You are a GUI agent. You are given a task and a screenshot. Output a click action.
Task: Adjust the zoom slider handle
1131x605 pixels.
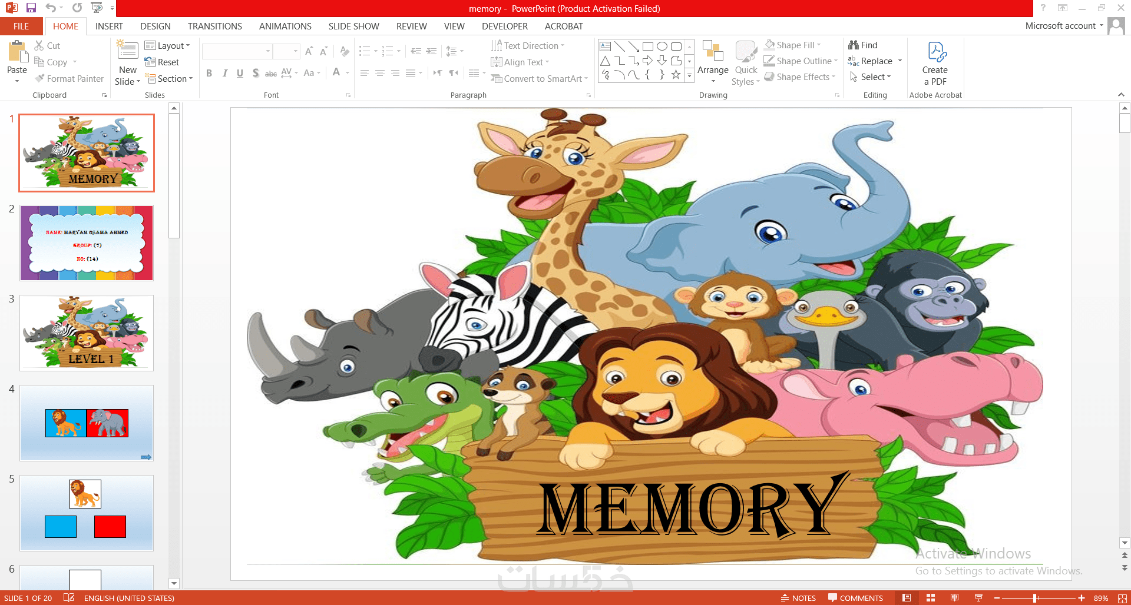click(1035, 598)
